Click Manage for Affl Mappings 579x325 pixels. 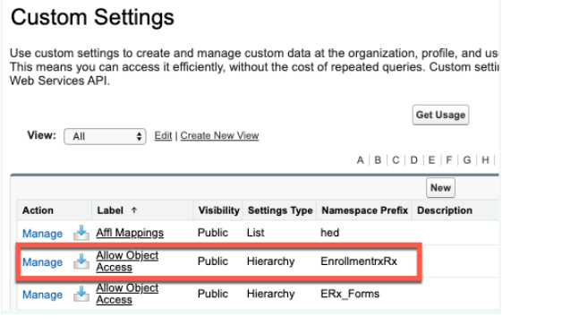(42, 234)
